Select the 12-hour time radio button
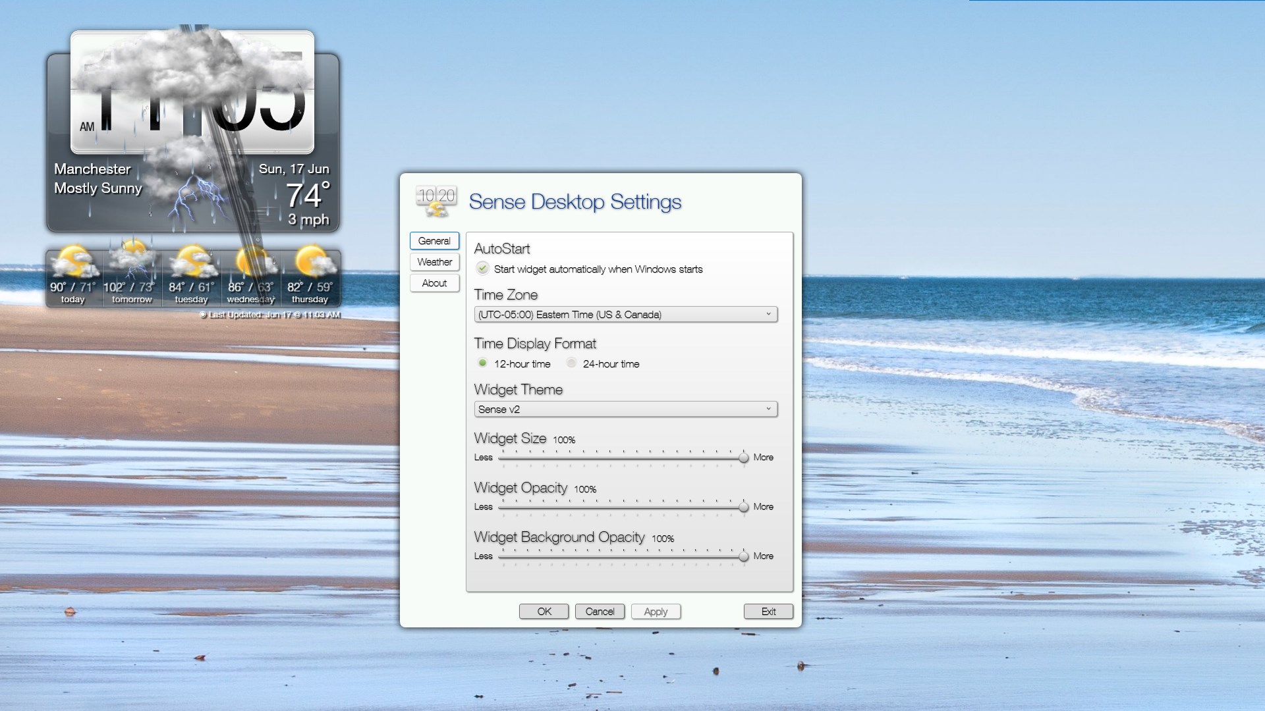The image size is (1265, 711). pos(483,363)
